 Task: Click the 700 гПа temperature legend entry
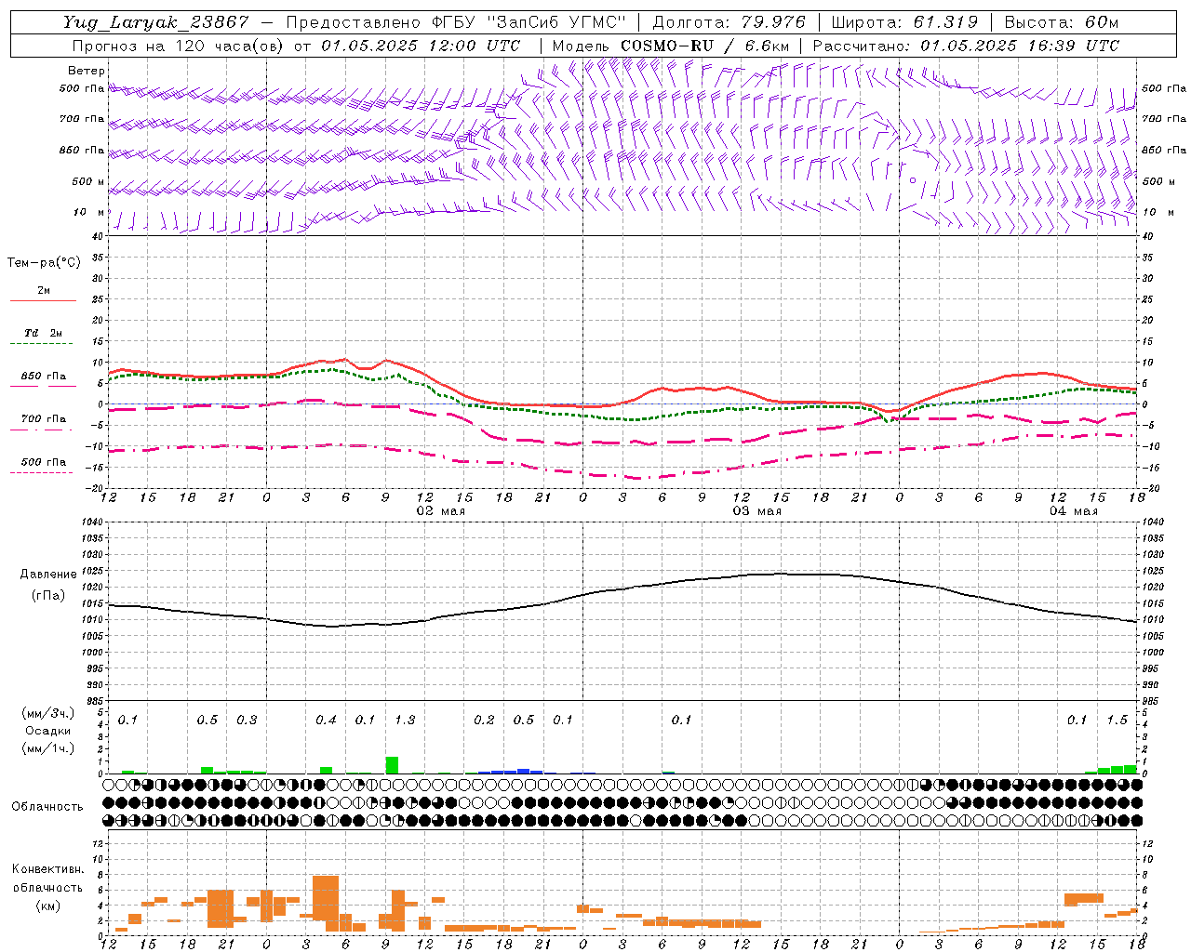pyautogui.click(x=43, y=423)
